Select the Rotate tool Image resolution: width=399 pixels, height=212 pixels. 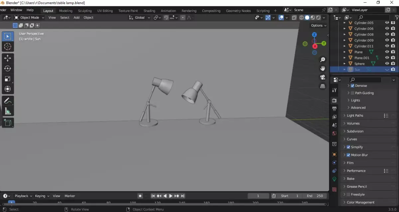[x=8, y=68]
